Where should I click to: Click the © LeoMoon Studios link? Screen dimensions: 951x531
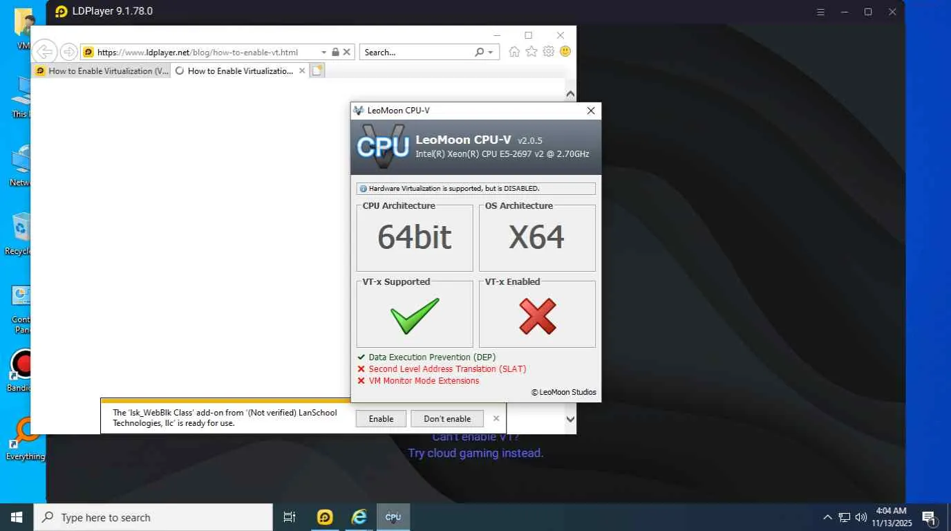click(563, 392)
